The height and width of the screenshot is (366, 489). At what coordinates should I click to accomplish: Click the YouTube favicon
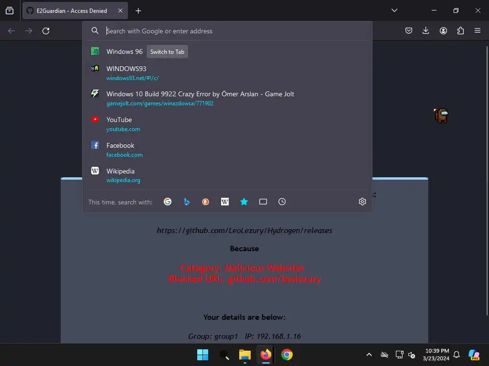pos(95,119)
